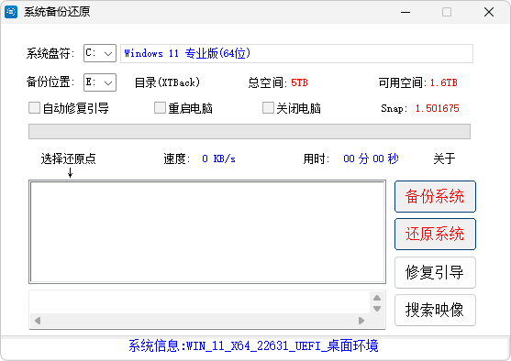Click inside the restore point list box
This screenshot has height=361, width=511.
(x=207, y=232)
